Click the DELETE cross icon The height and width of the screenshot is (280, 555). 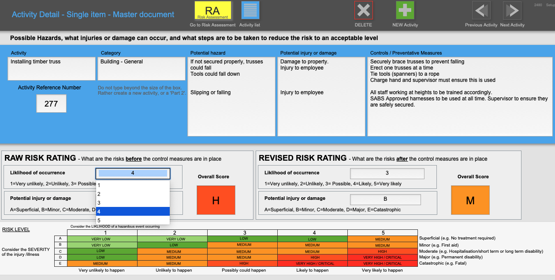(363, 11)
